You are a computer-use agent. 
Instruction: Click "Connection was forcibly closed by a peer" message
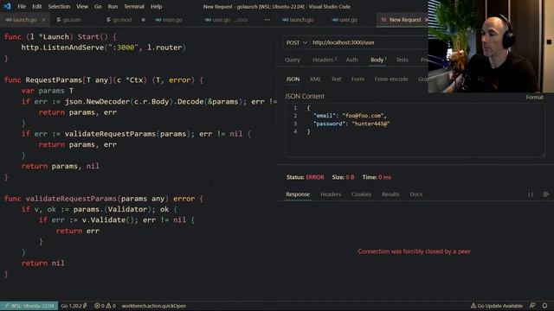coord(414,251)
